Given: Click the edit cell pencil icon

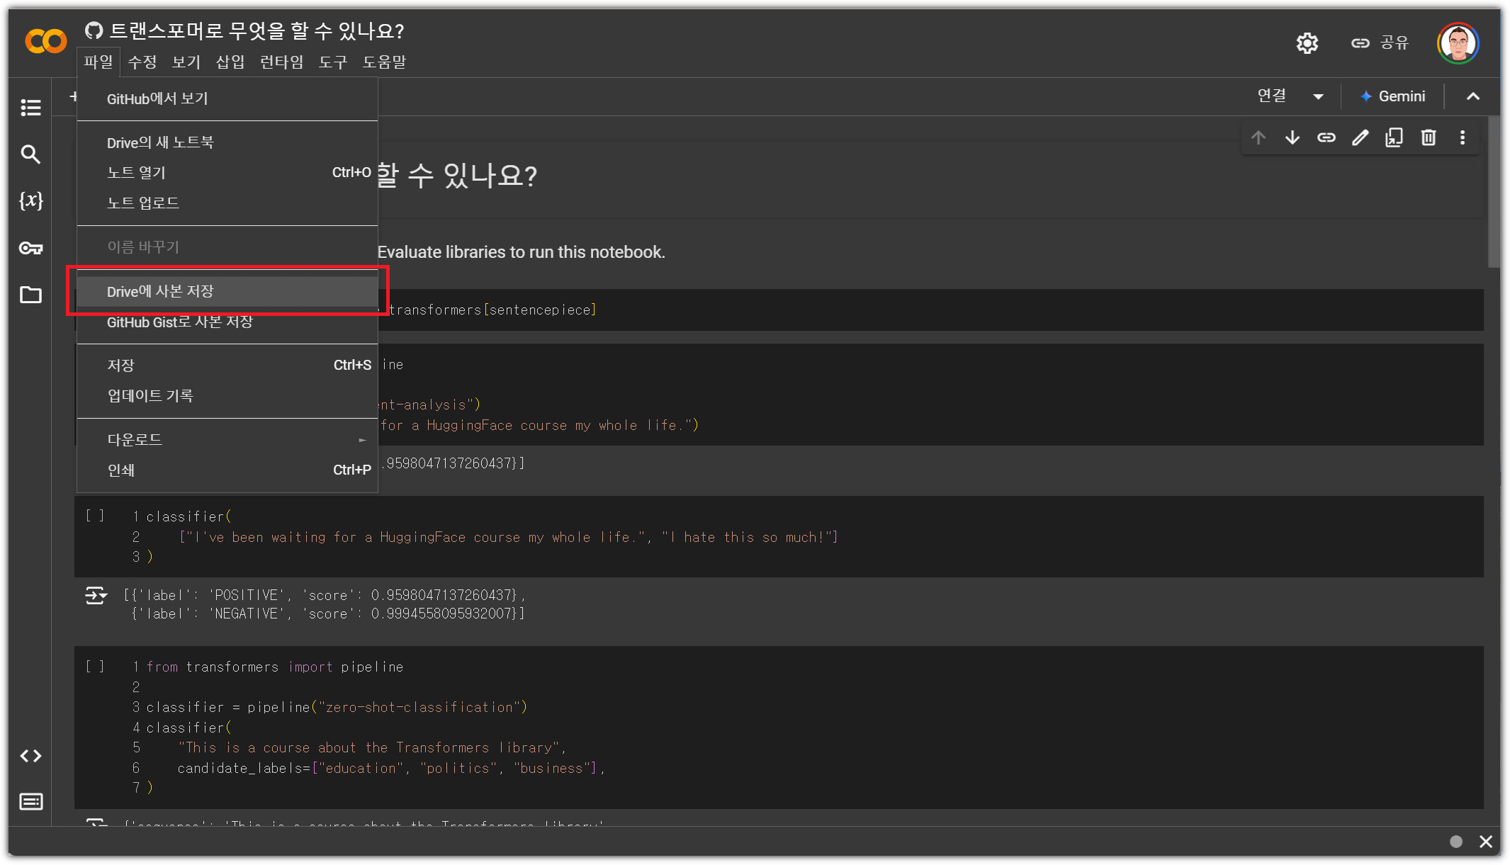Looking at the screenshot, I should tap(1360, 137).
